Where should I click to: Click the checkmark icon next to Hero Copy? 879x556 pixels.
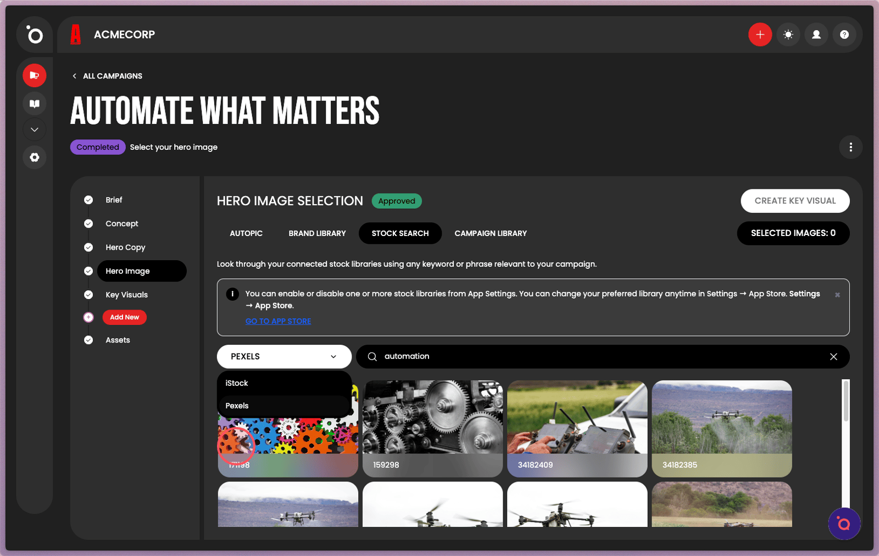88,248
